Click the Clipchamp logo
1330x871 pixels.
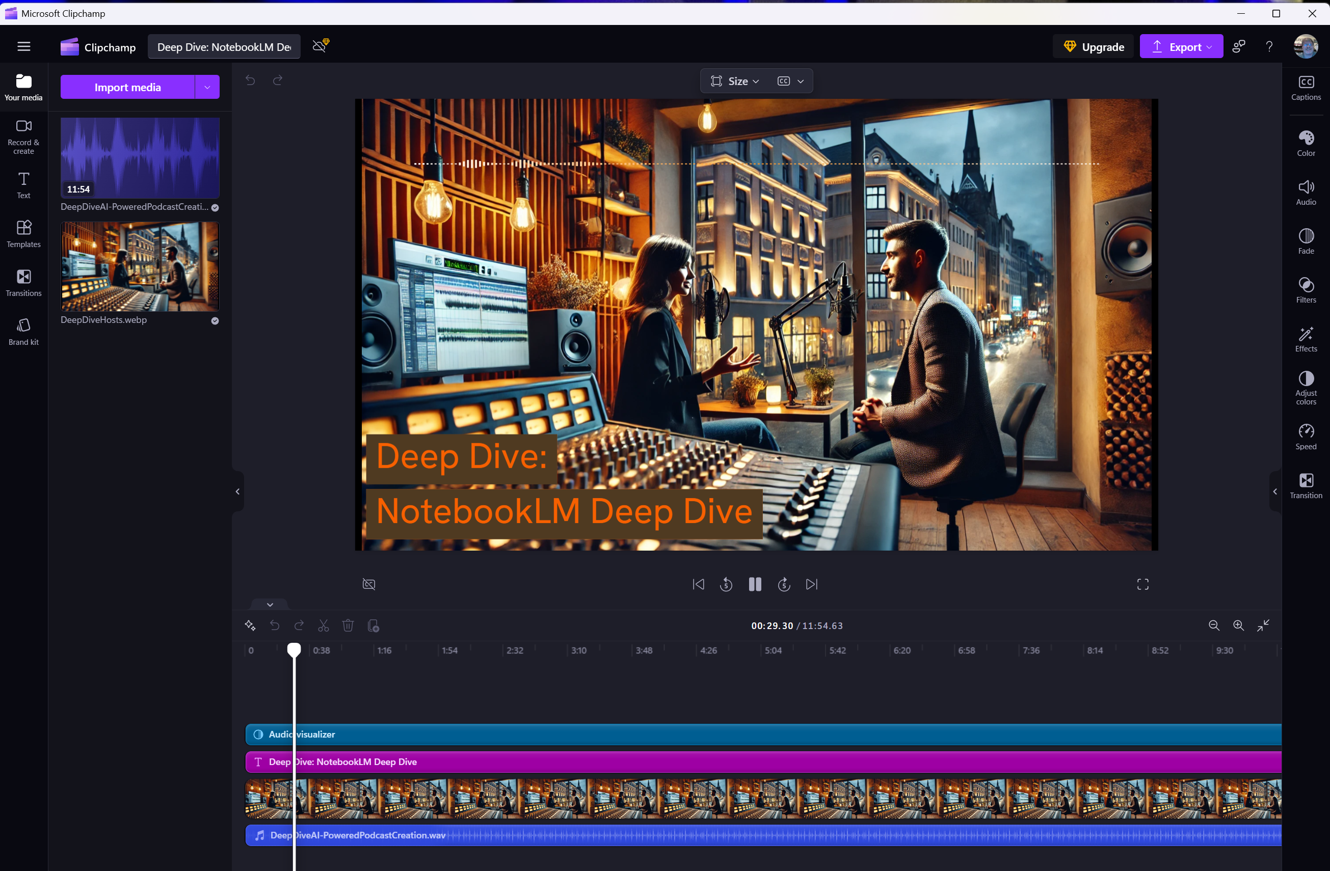(x=98, y=47)
